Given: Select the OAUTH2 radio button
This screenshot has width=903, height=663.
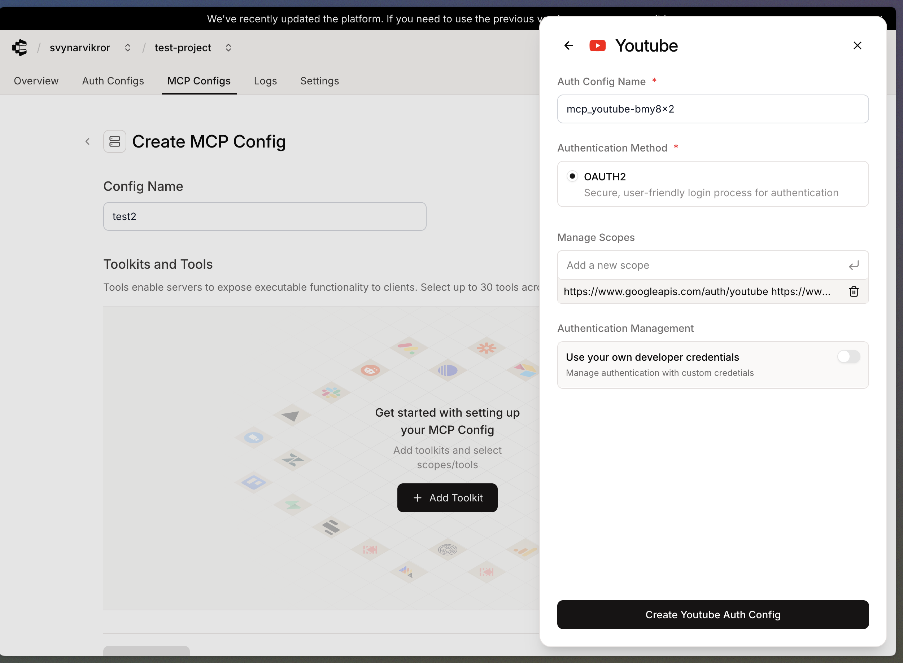Looking at the screenshot, I should (x=572, y=176).
